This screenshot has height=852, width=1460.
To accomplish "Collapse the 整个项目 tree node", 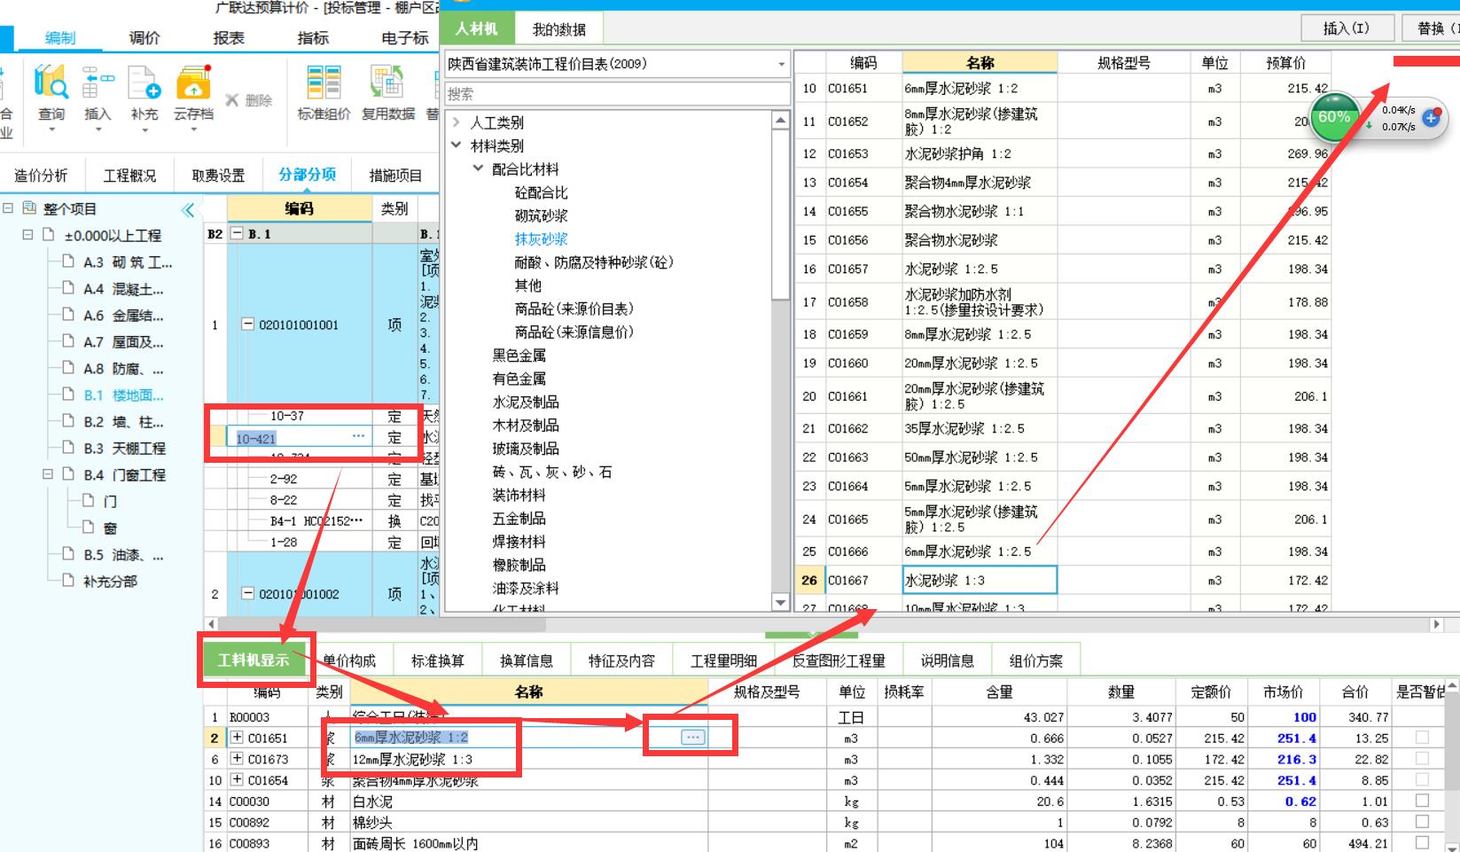I will [x=8, y=208].
